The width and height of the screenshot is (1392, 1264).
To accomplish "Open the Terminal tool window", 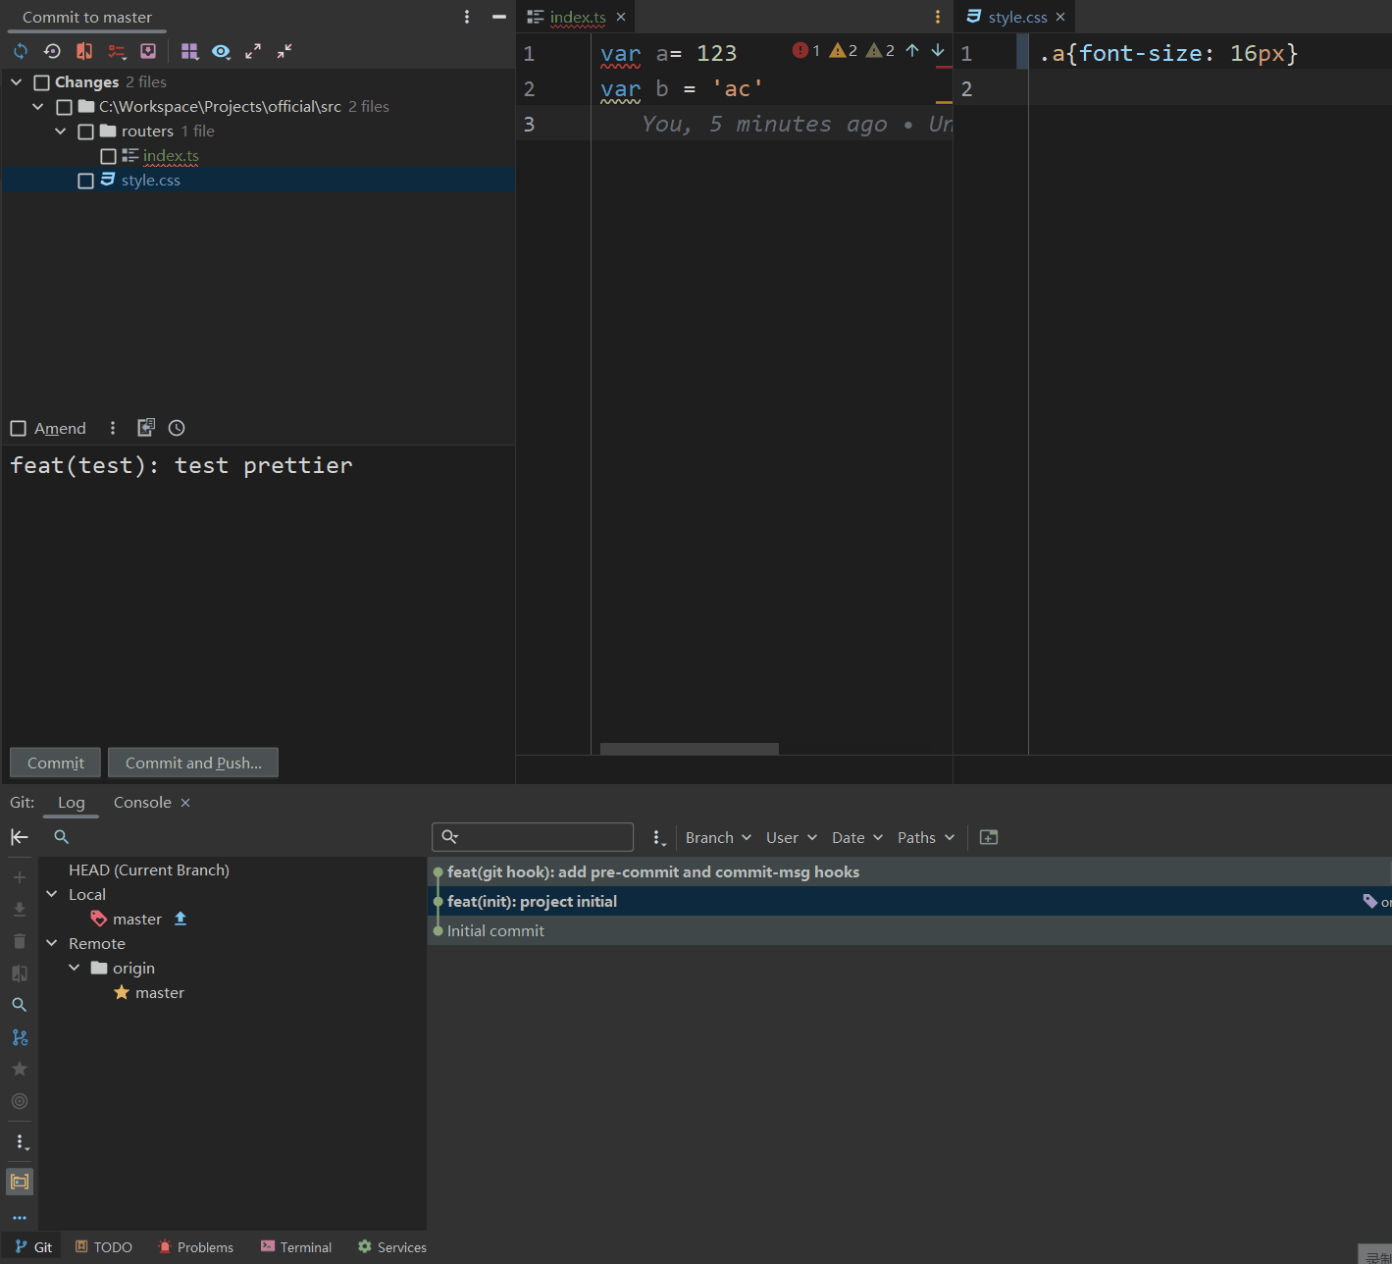I will pos(296,1247).
